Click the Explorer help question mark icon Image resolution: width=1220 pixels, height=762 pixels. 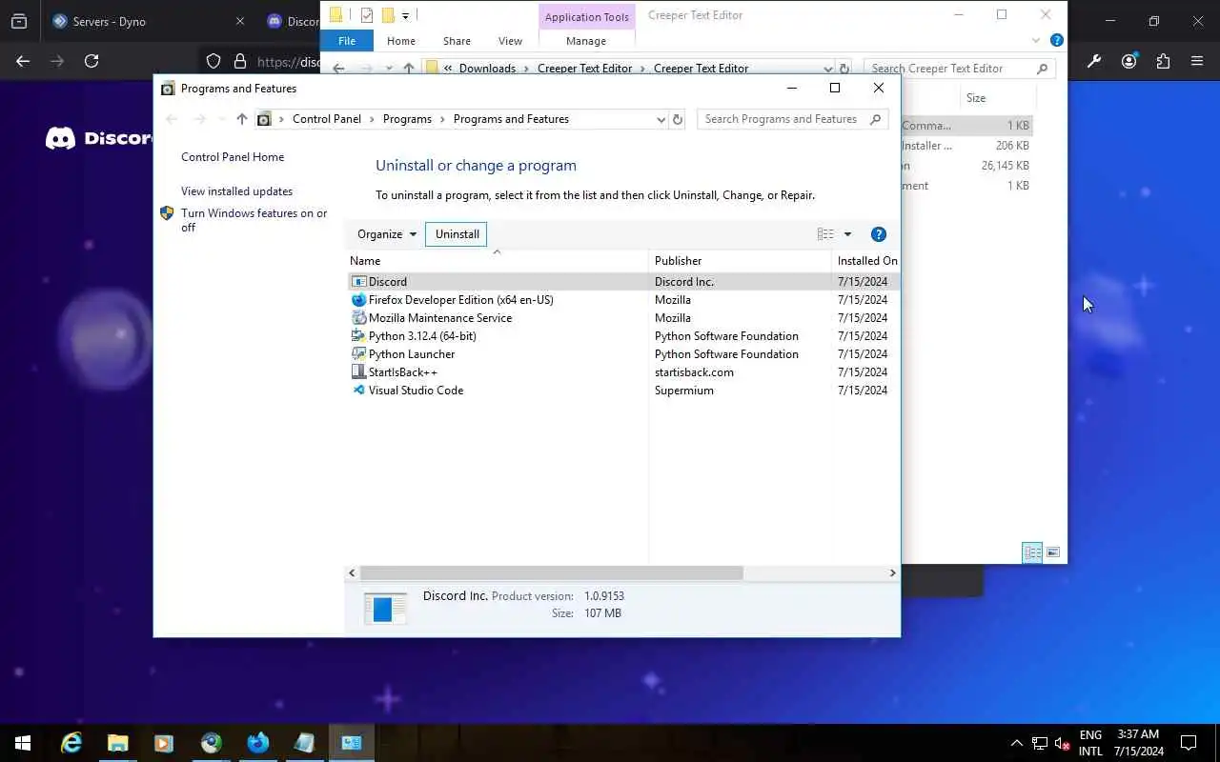point(1056,41)
